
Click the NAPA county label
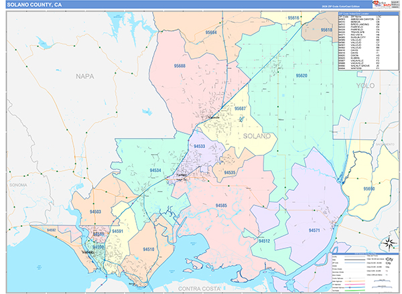(x=85, y=76)
